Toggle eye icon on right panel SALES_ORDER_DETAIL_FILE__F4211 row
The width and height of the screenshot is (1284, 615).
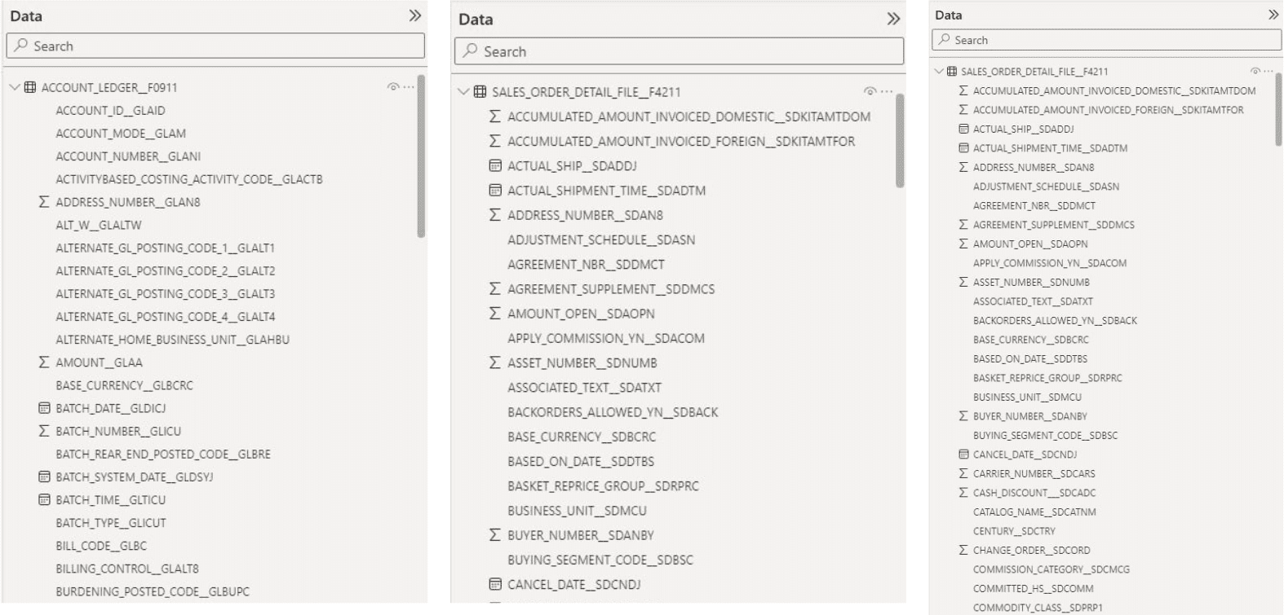(x=1255, y=72)
